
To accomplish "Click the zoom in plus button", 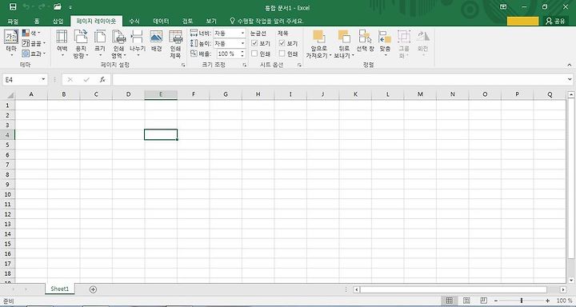I will click(548, 301).
